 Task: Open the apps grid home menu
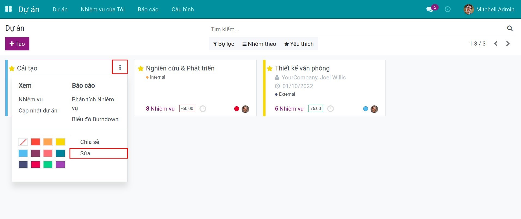(8, 9)
